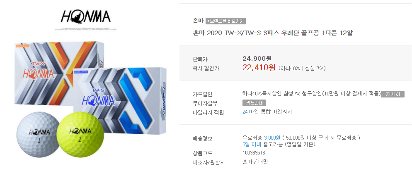The height and width of the screenshot is (171, 412).
Task: Open the 카드안내 card info button
Action: pos(254,103)
